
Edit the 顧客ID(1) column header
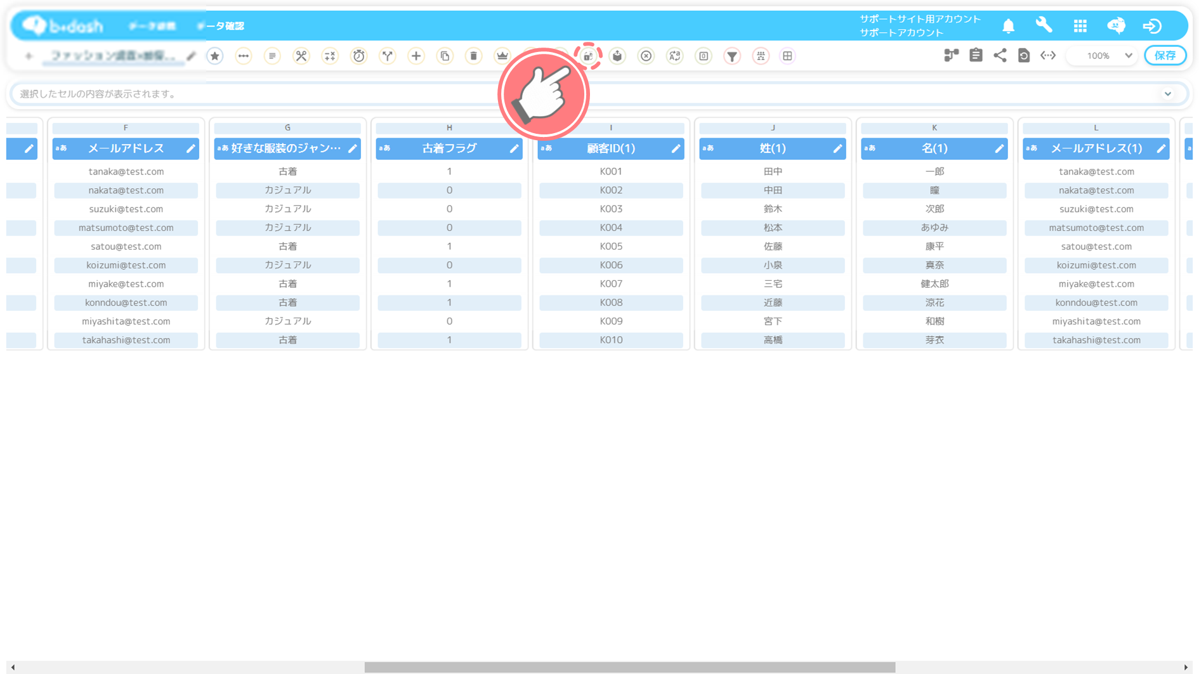click(x=676, y=148)
